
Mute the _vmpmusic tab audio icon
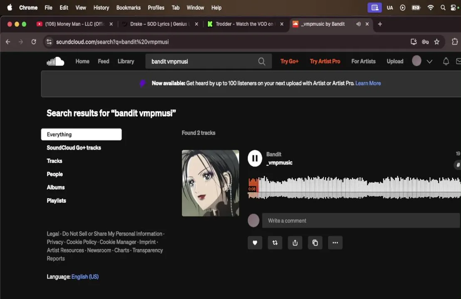pyautogui.click(x=358, y=24)
